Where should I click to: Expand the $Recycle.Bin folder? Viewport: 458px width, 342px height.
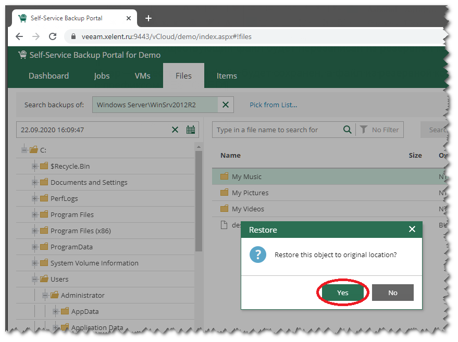(34, 166)
